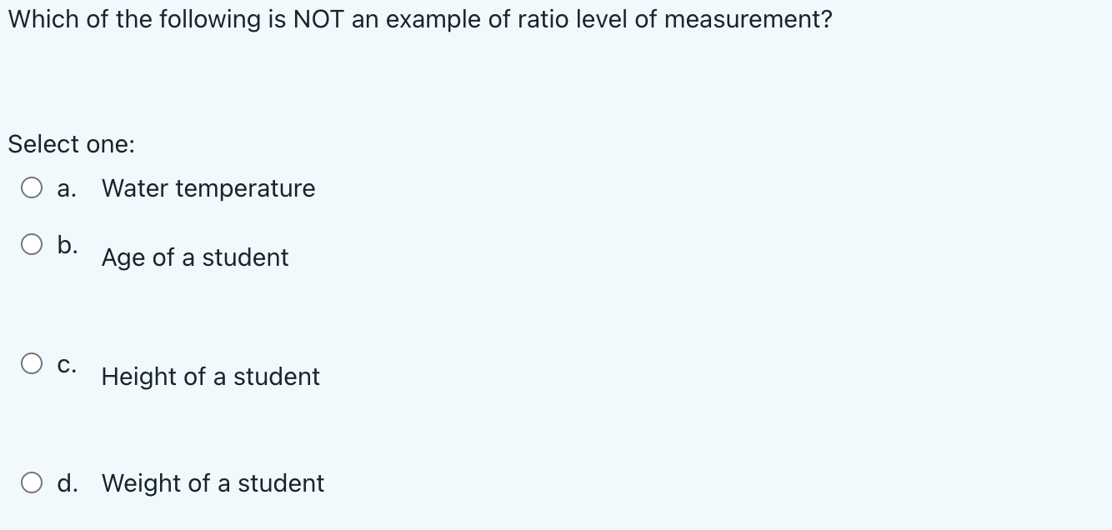The image size is (1112, 530).
Task: Click the Water temperature label text
Action: (208, 188)
